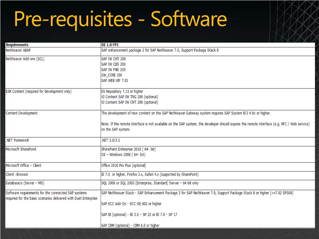Select the "SAP IW CNT 200" add-on line
The height and width of the screenshot is (239, 319).
click(113, 59)
